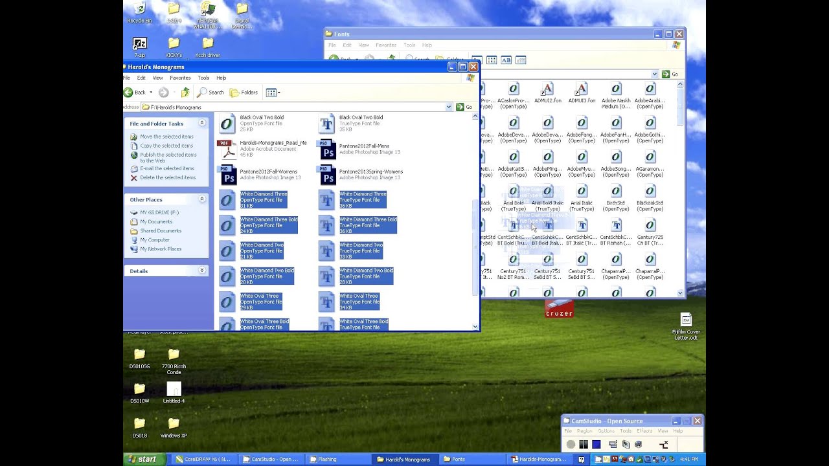Select the Pantone2013Spring-Womens Photoshop file

(361, 174)
